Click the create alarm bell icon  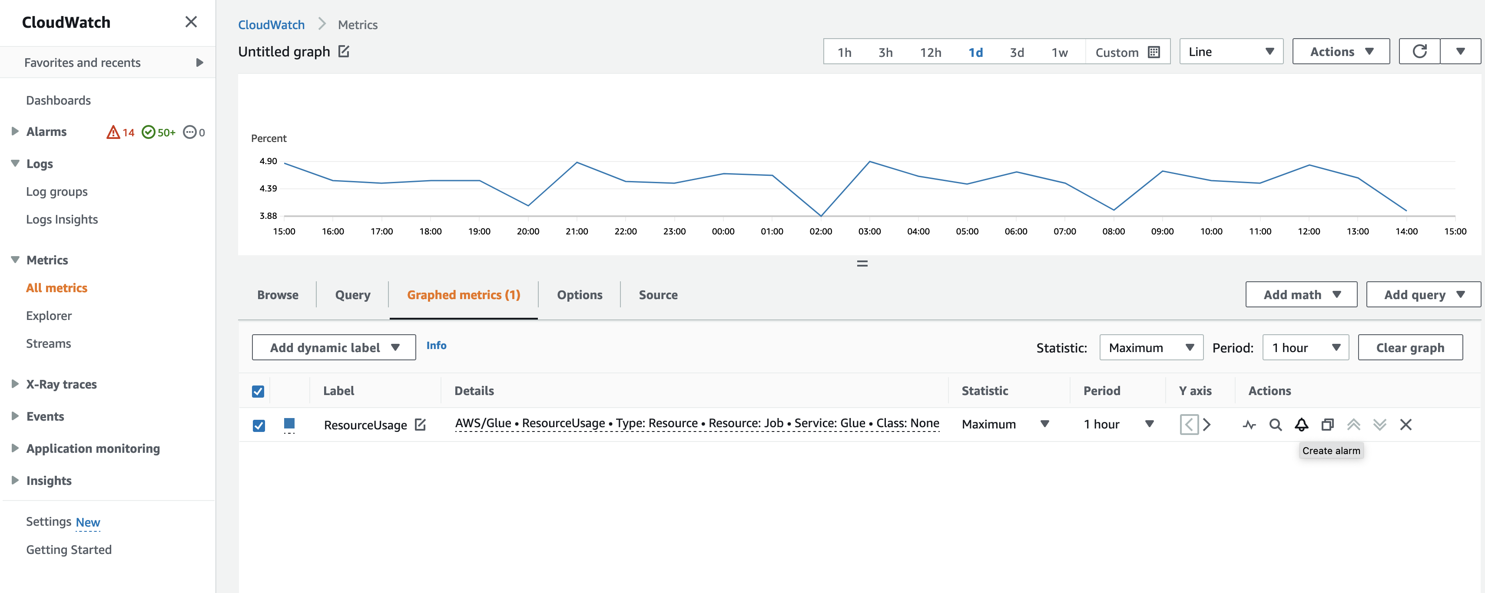pos(1301,424)
